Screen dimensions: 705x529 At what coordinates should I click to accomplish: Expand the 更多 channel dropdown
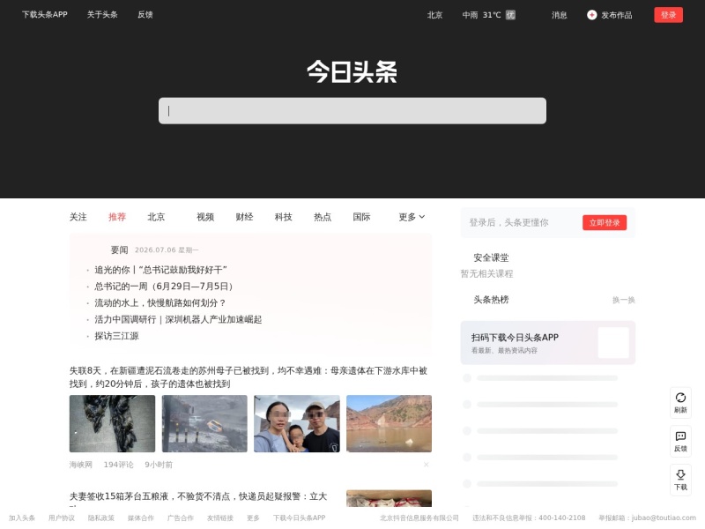point(412,217)
